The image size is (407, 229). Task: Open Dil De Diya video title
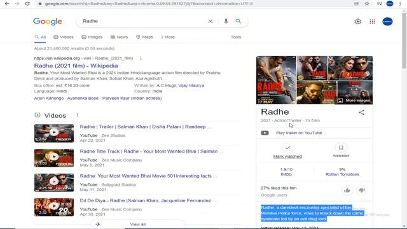[148, 201]
